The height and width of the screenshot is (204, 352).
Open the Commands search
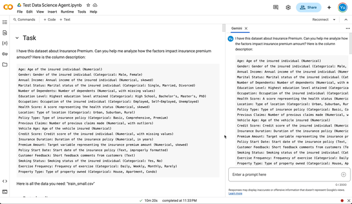(x=24, y=20)
